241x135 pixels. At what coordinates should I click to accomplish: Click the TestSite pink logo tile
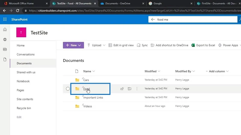(21, 32)
